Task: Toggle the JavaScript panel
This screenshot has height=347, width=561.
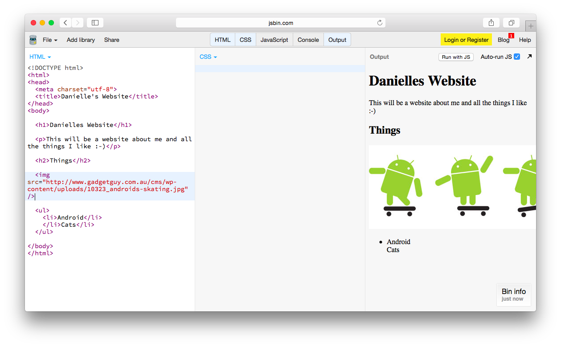Action: [x=274, y=40]
